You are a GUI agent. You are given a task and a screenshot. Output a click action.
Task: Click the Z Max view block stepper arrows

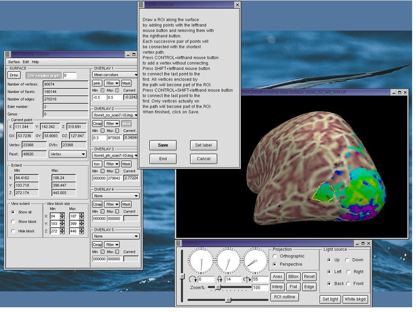[82, 231]
